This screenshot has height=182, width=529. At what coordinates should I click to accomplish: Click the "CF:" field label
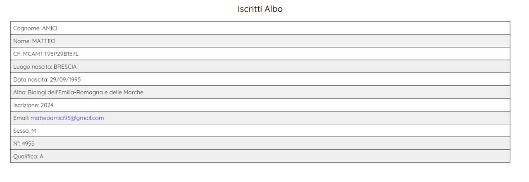(17, 54)
